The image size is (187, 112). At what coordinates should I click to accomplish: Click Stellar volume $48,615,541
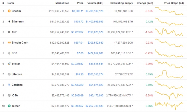click(x=96, y=64)
